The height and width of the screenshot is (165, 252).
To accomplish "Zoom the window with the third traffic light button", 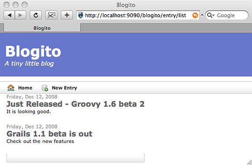I will [x=25, y=5].
